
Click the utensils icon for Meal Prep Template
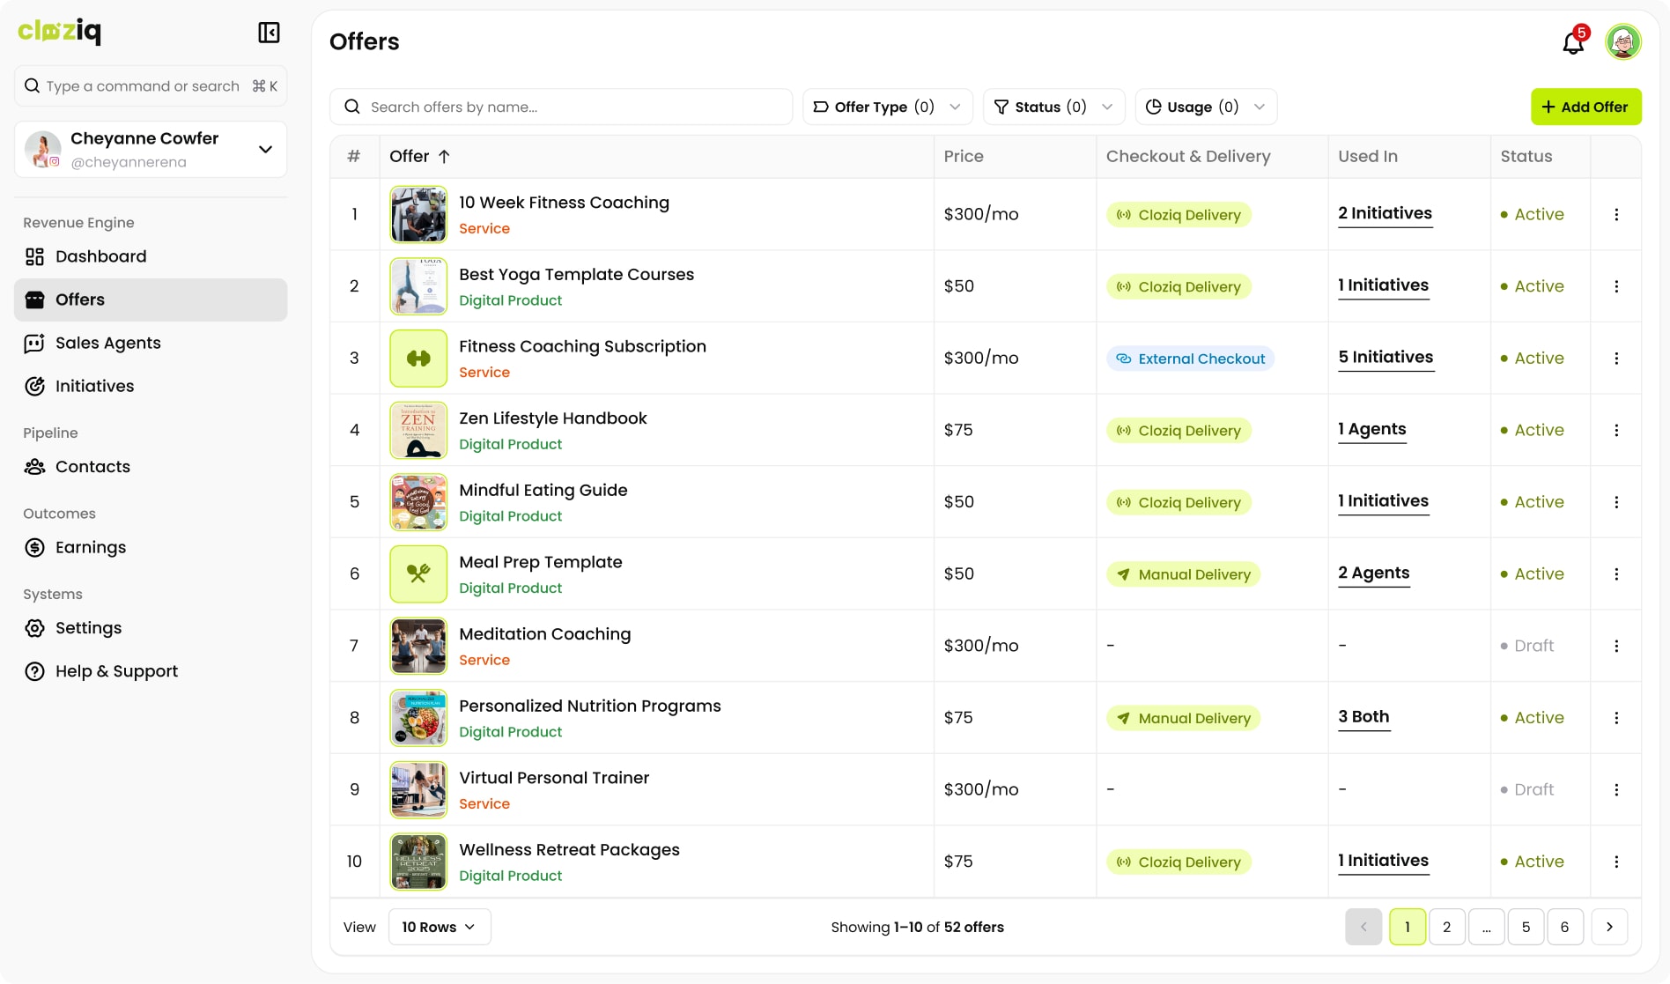click(418, 574)
